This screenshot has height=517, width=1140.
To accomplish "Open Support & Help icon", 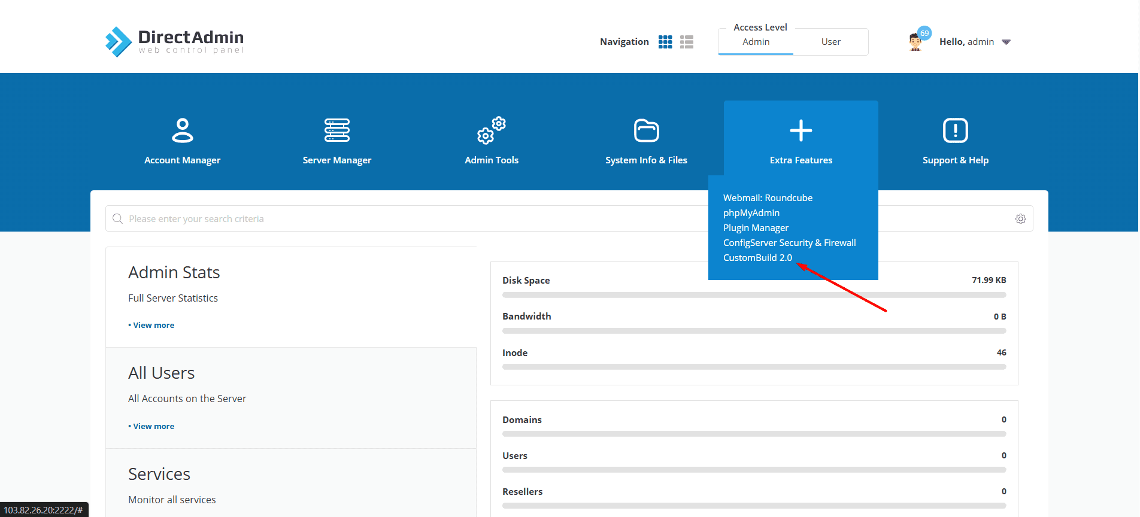I will click(x=955, y=130).
